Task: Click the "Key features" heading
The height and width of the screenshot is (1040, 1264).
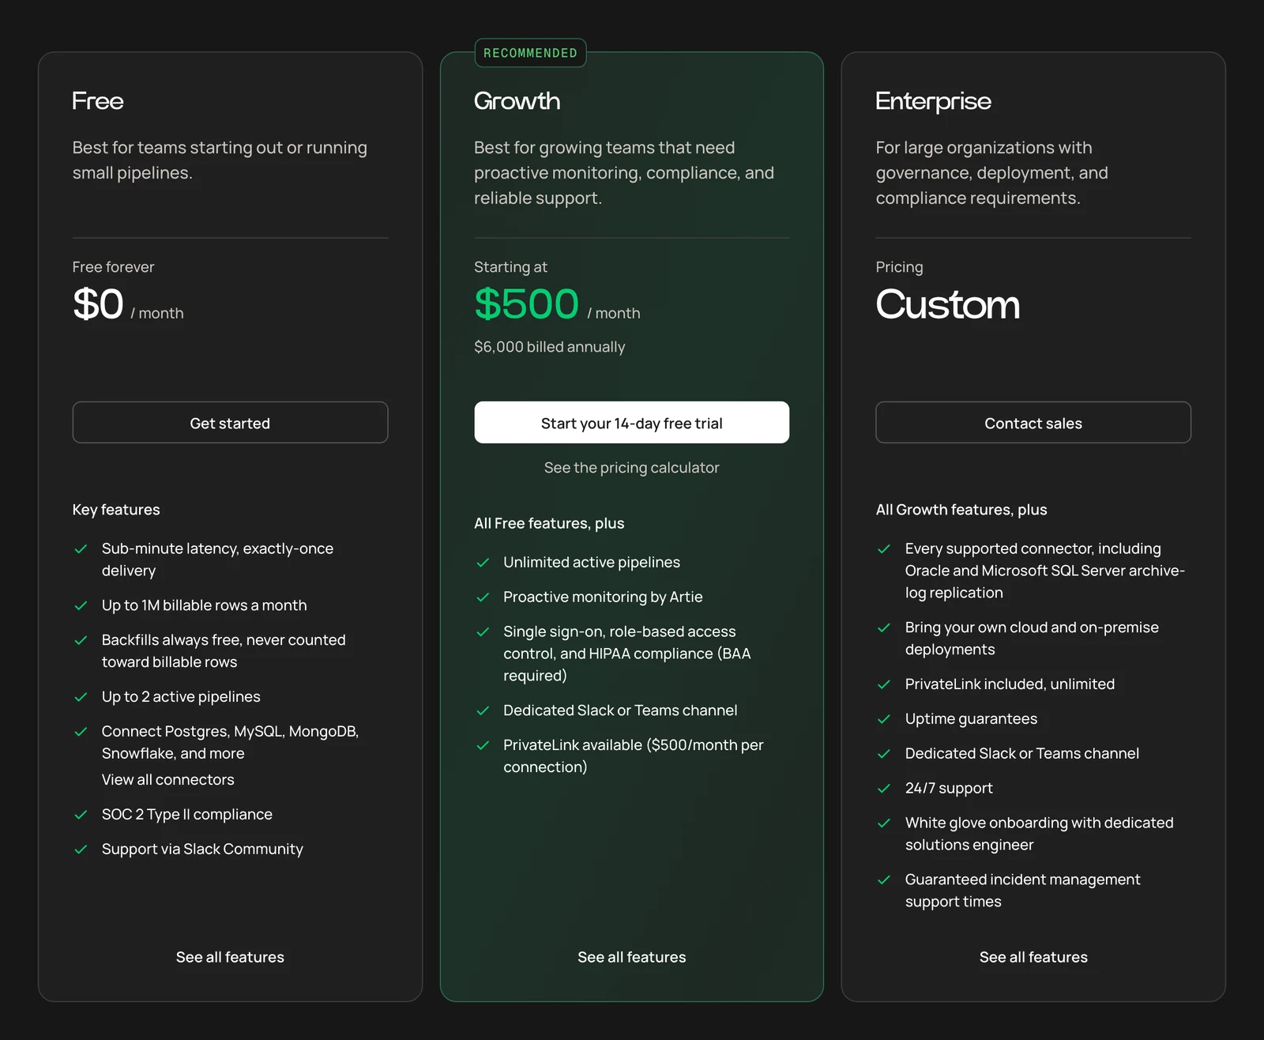Action: point(116,510)
